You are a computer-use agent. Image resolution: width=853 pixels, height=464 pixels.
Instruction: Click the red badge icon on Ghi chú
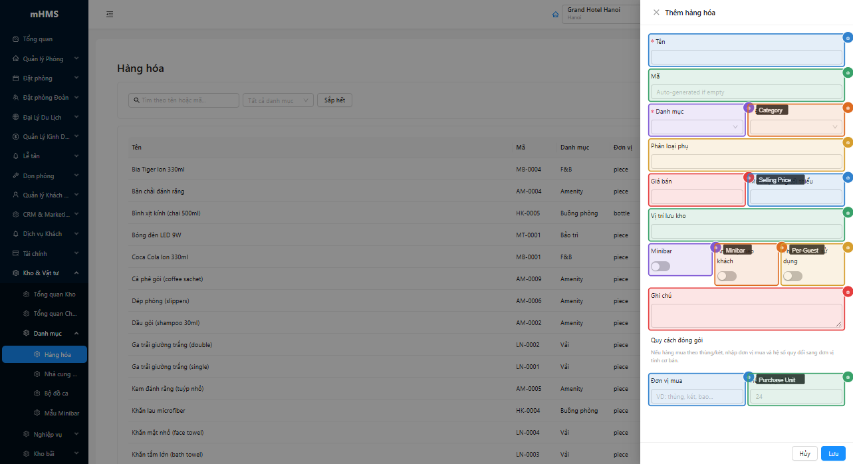click(848, 291)
